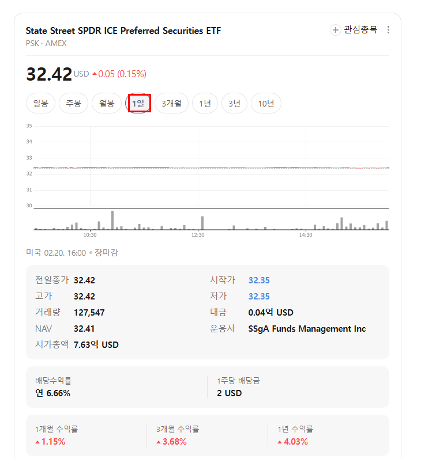Switch chart to 10년 period
Viewport: 421px width, 459px height.
[266, 103]
